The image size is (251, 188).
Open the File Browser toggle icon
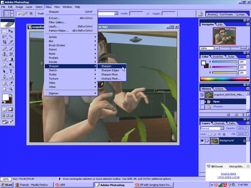click(200, 14)
